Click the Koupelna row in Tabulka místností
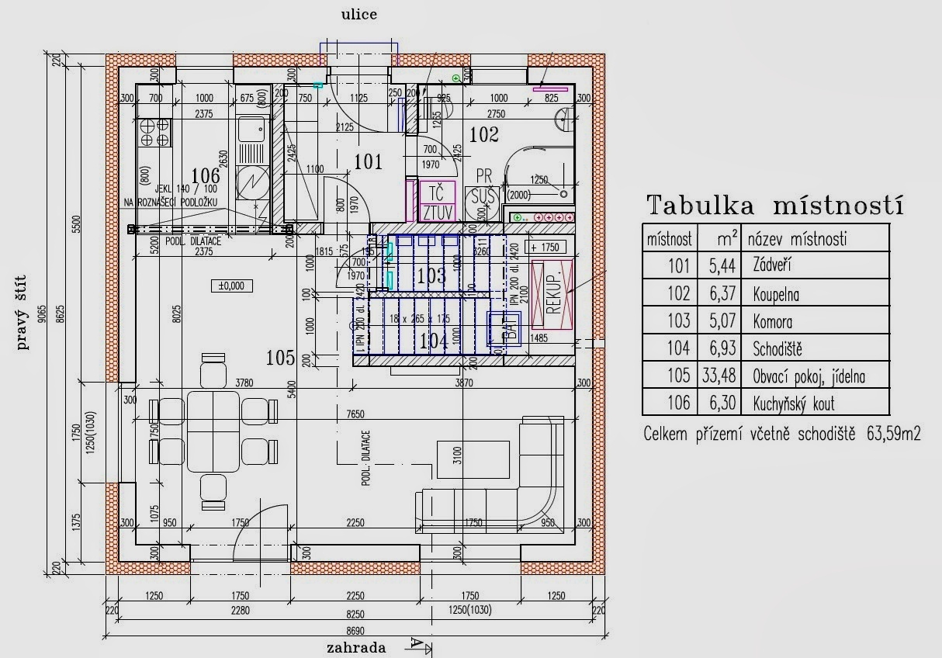The height and width of the screenshot is (658, 942). (x=765, y=294)
